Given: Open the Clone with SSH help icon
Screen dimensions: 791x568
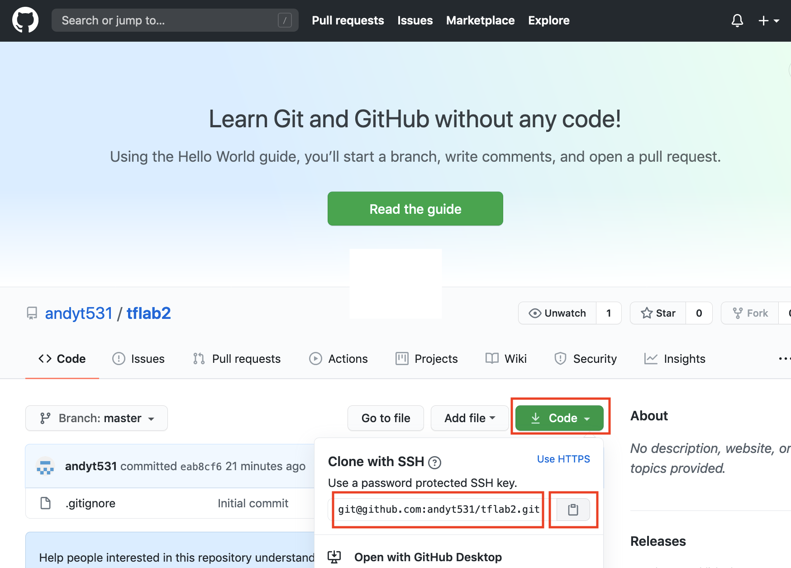Looking at the screenshot, I should click(x=434, y=462).
